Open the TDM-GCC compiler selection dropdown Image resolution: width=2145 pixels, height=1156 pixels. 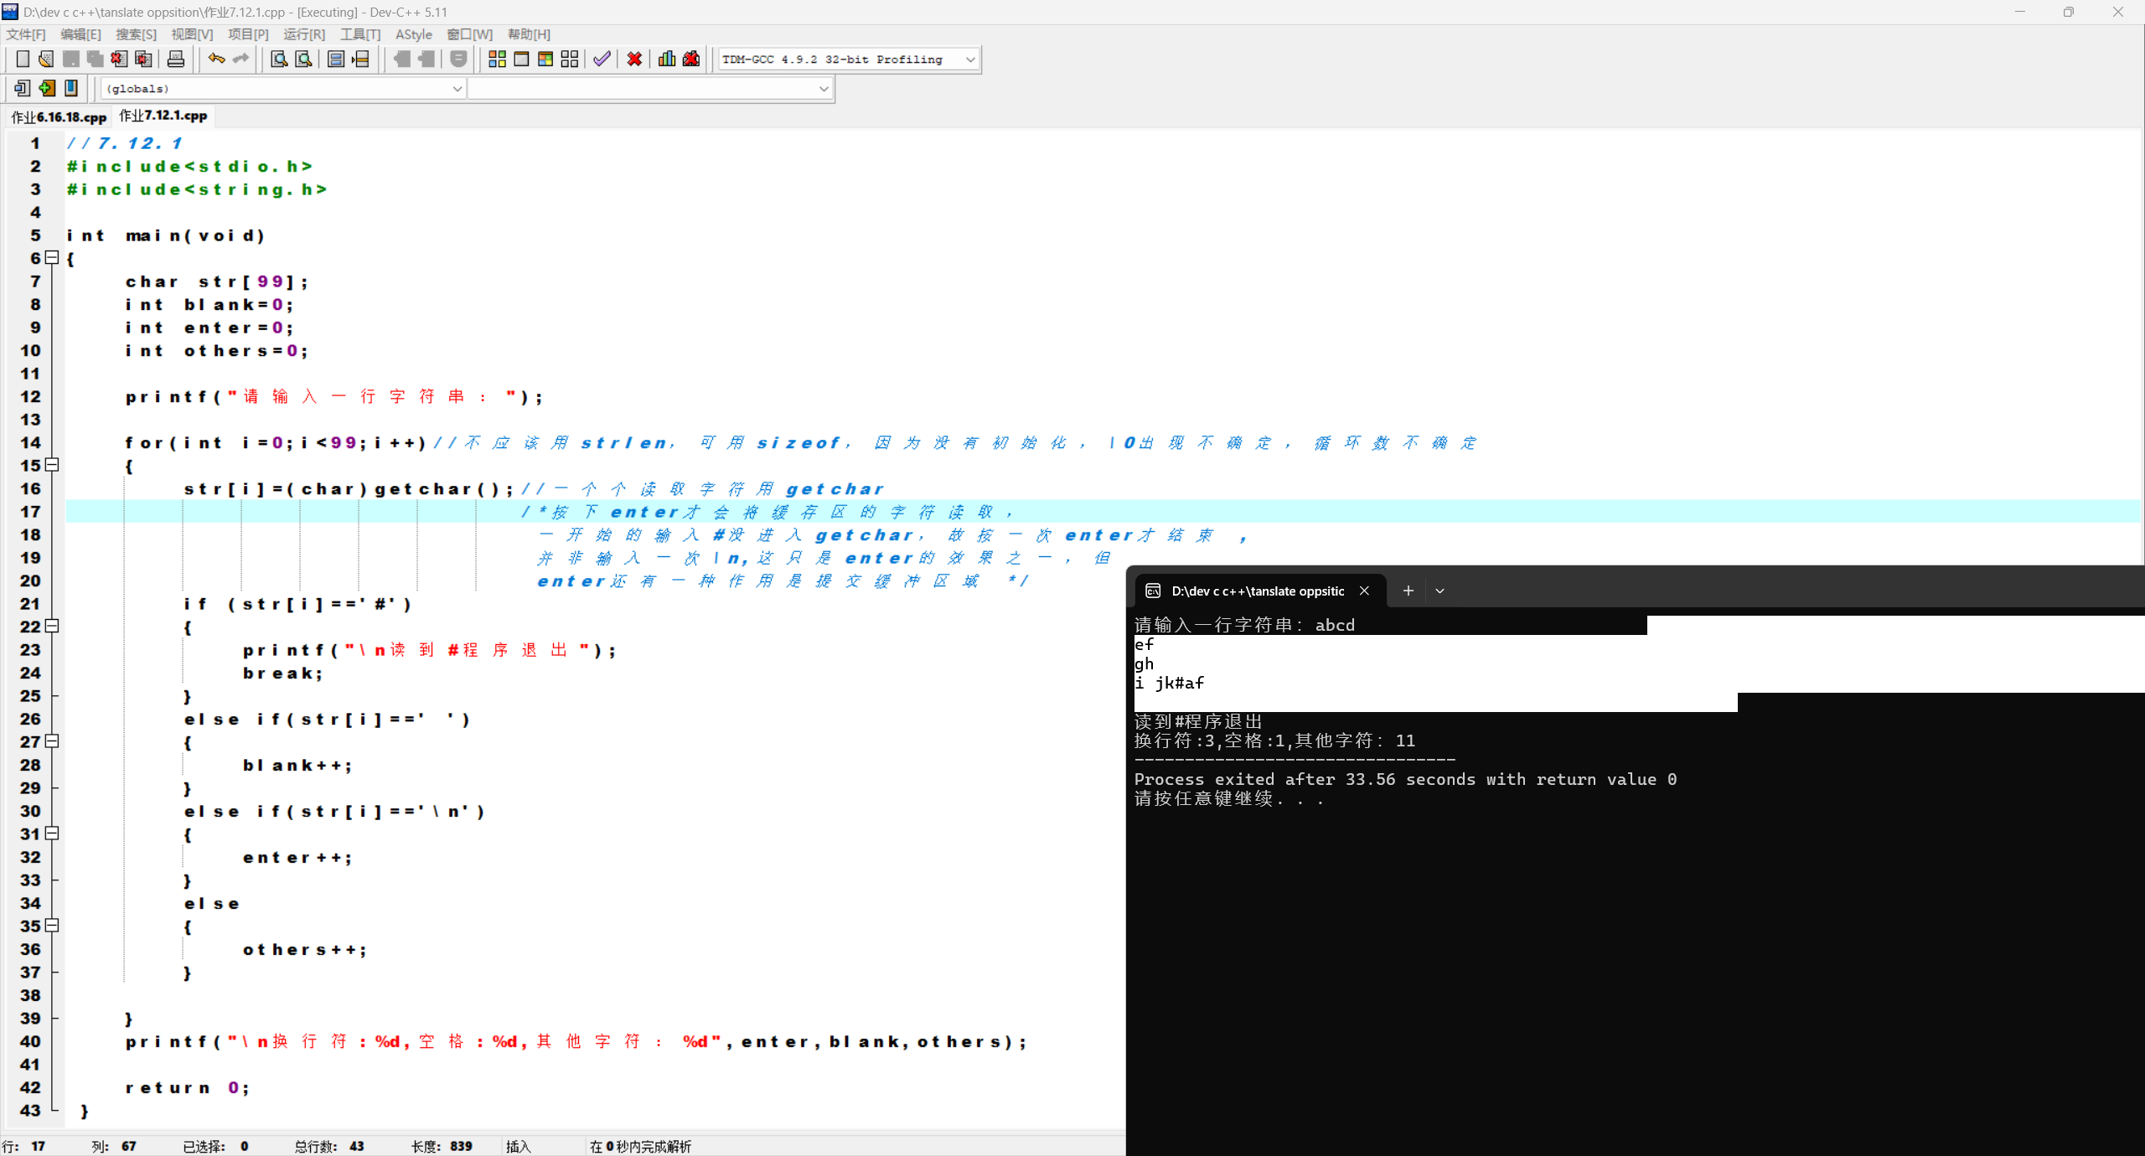tap(970, 59)
